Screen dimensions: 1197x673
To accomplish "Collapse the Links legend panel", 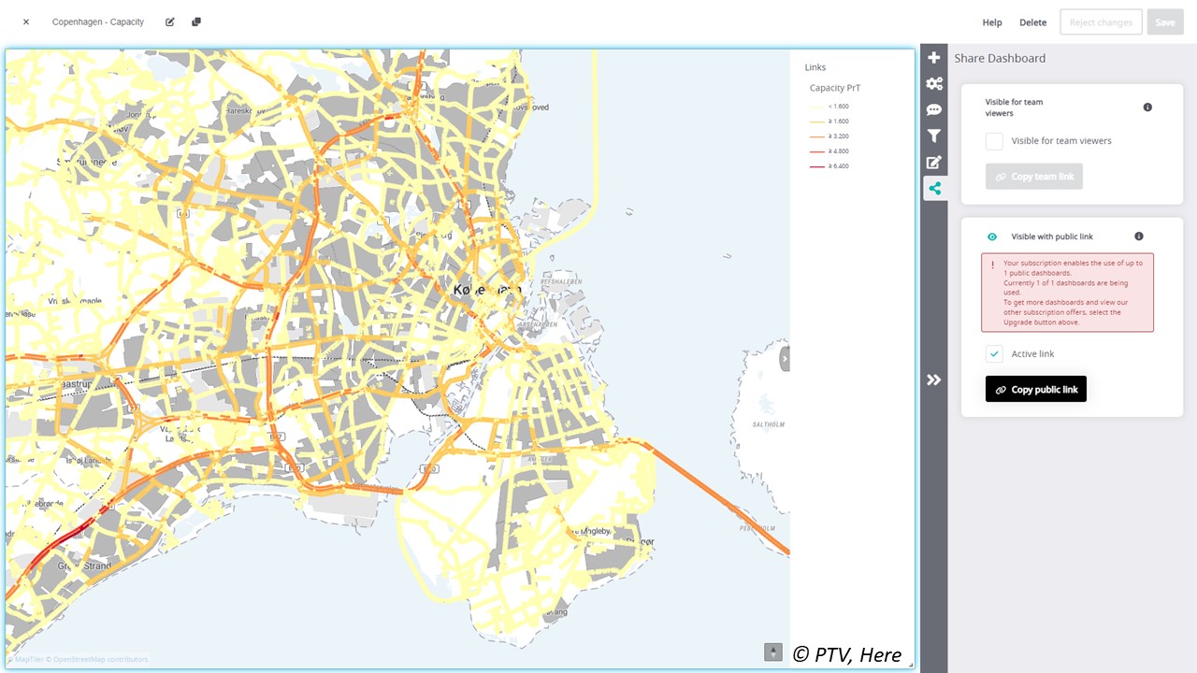I will 815,66.
